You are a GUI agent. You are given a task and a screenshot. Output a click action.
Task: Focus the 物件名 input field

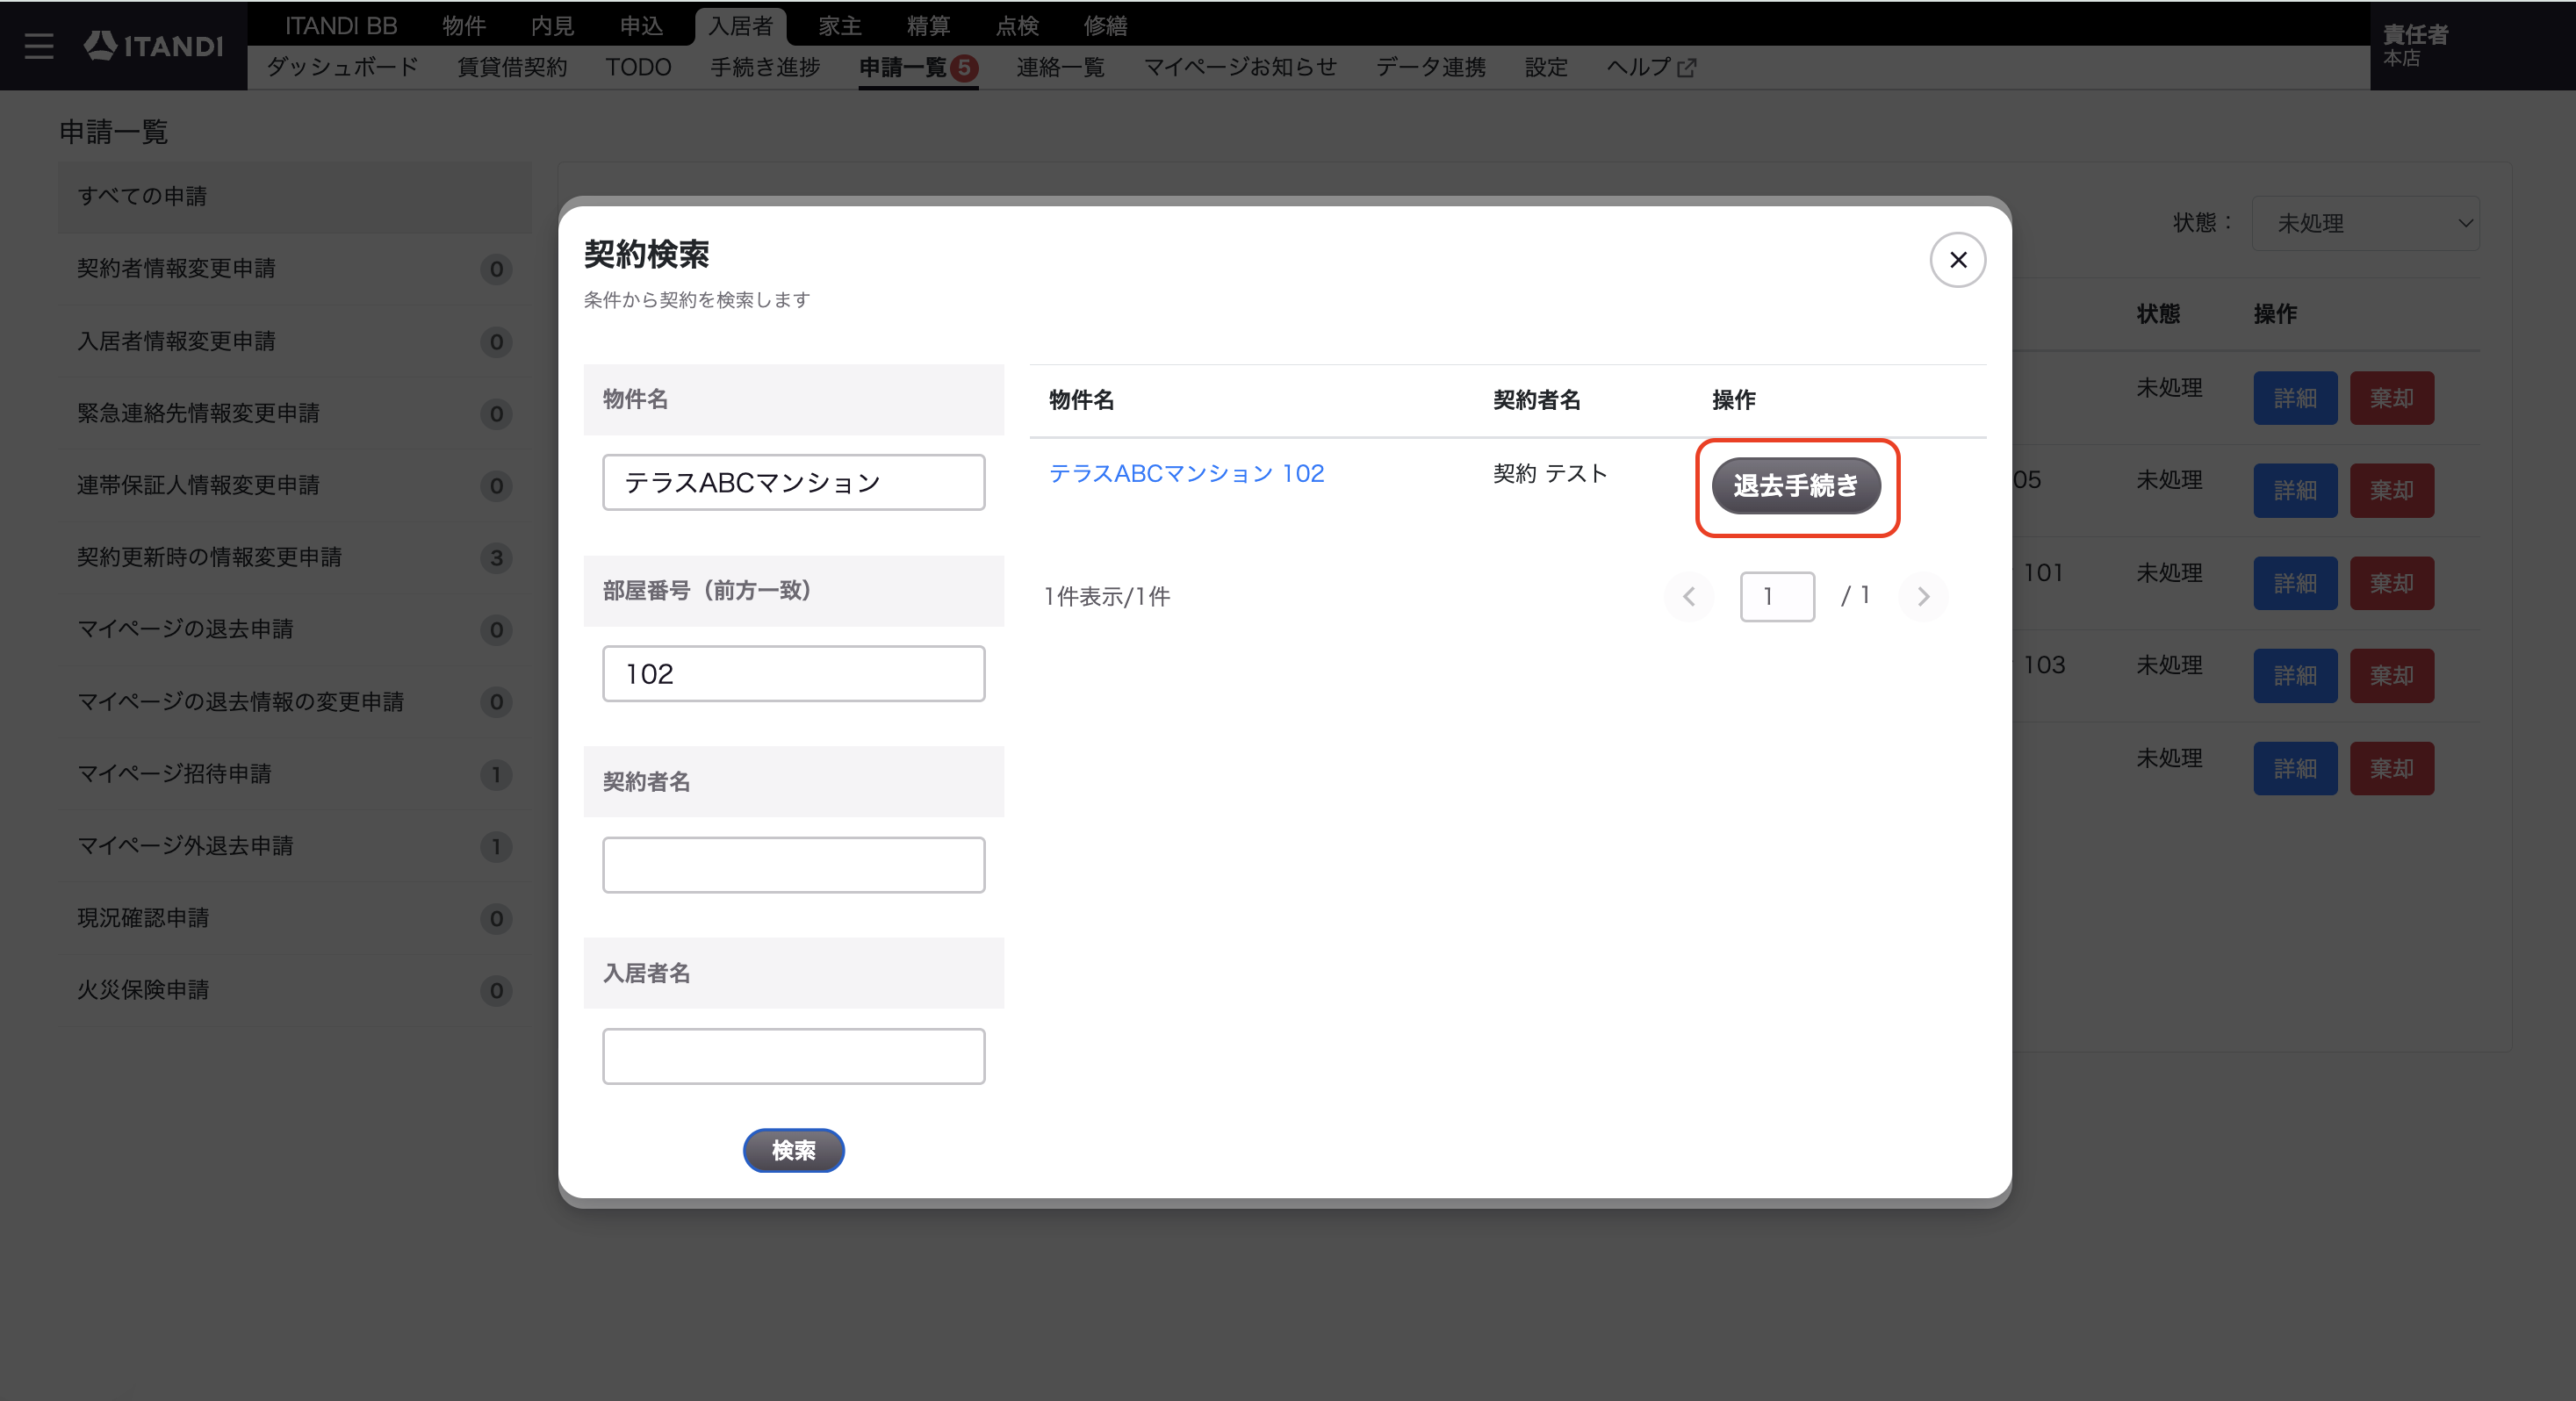[794, 482]
